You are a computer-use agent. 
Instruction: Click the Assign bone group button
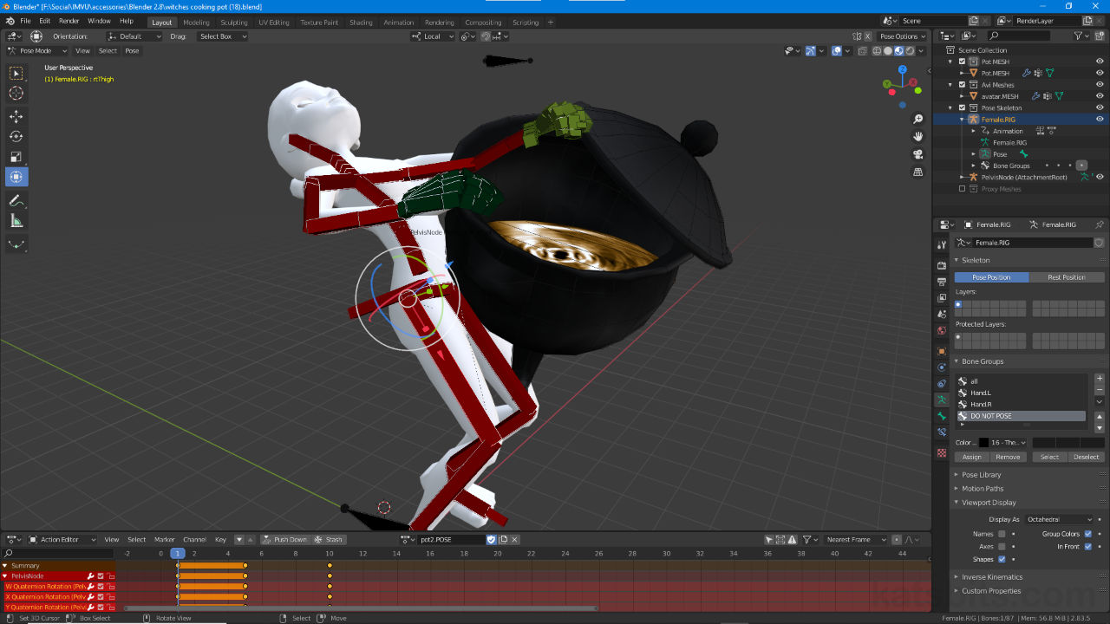pyautogui.click(x=972, y=457)
